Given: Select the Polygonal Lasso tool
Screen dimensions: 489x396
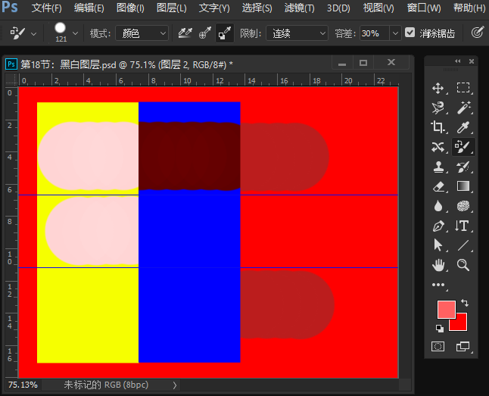Looking at the screenshot, I should point(438,108).
